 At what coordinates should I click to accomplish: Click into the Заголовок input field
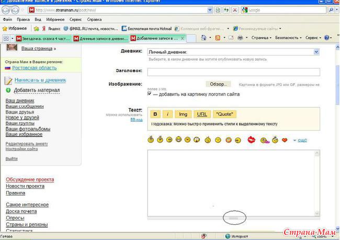tap(233, 72)
